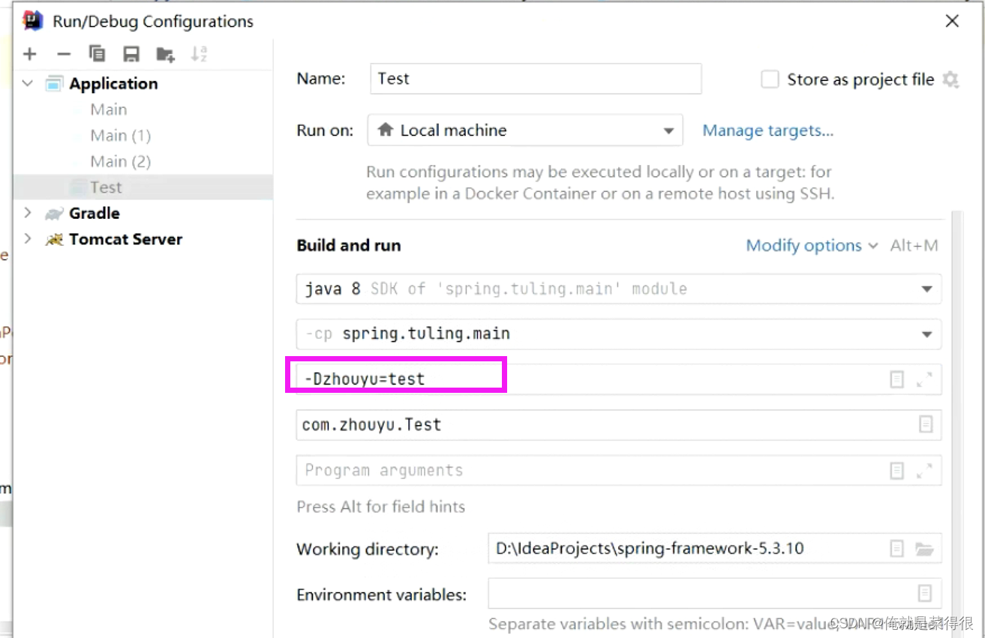The width and height of the screenshot is (985, 638).
Task: Open the java 8 SDK dropdown
Action: coord(619,289)
